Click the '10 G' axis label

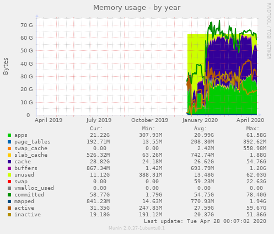[26, 103]
